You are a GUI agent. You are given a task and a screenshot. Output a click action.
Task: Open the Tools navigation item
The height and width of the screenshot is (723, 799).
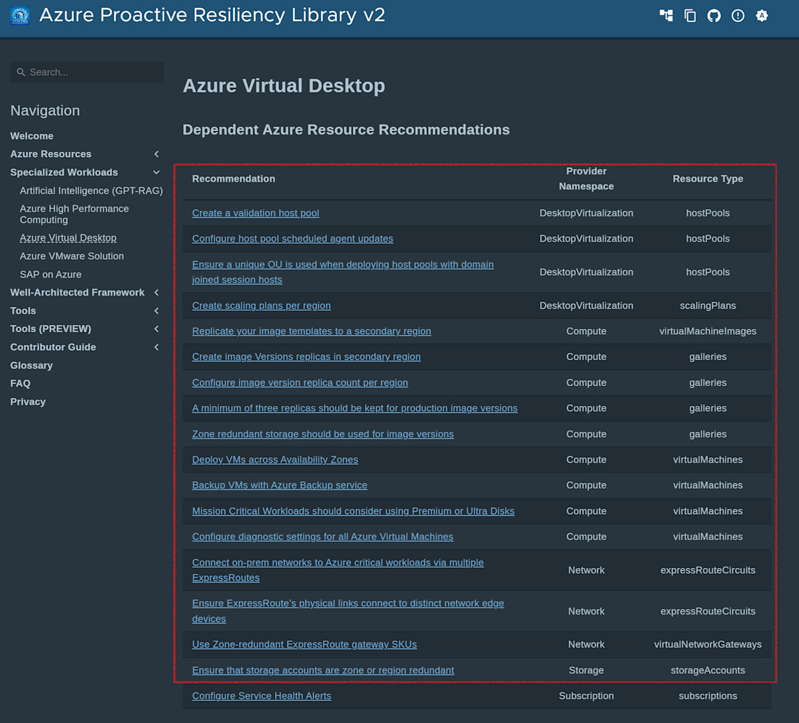click(23, 311)
